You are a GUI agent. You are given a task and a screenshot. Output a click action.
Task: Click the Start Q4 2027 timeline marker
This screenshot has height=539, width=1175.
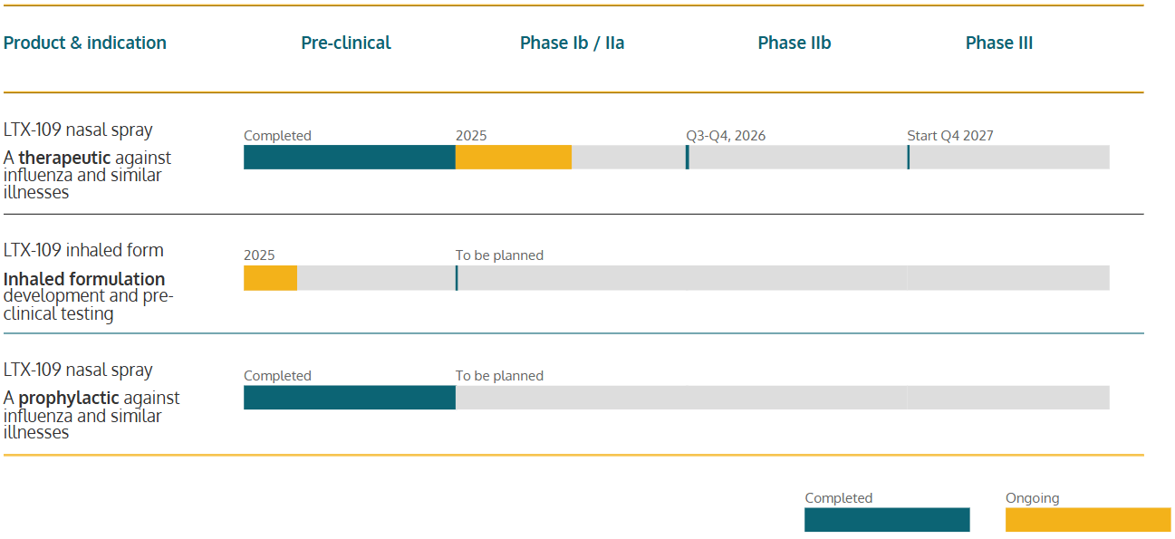(x=909, y=157)
